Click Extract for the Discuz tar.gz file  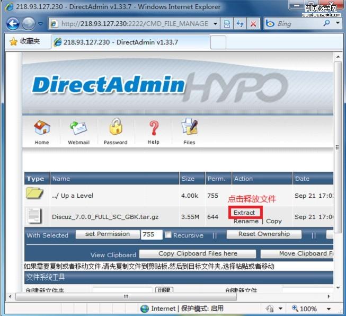[x=244, y=213]
